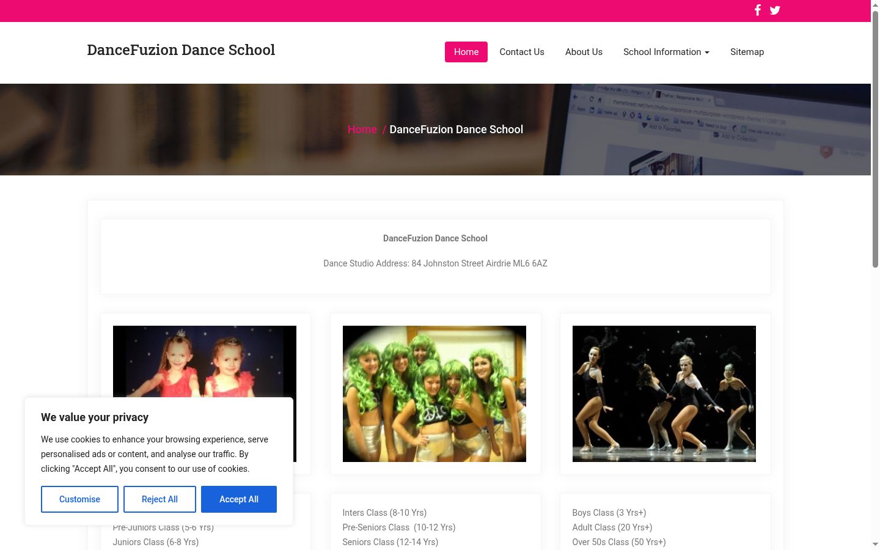The height and width of the screenshot is (550, 880).
Task: Click the We value your privacy heading
Action: [x=95, y=417]
